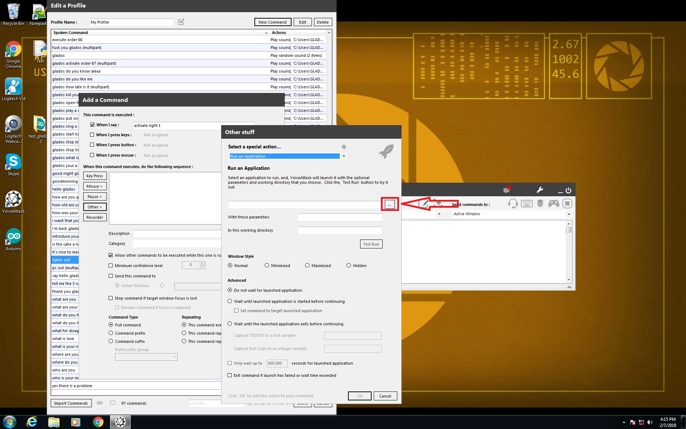Expand the Prefix/suffix group dropdown
686x429 pixels.
coord(174,357)
